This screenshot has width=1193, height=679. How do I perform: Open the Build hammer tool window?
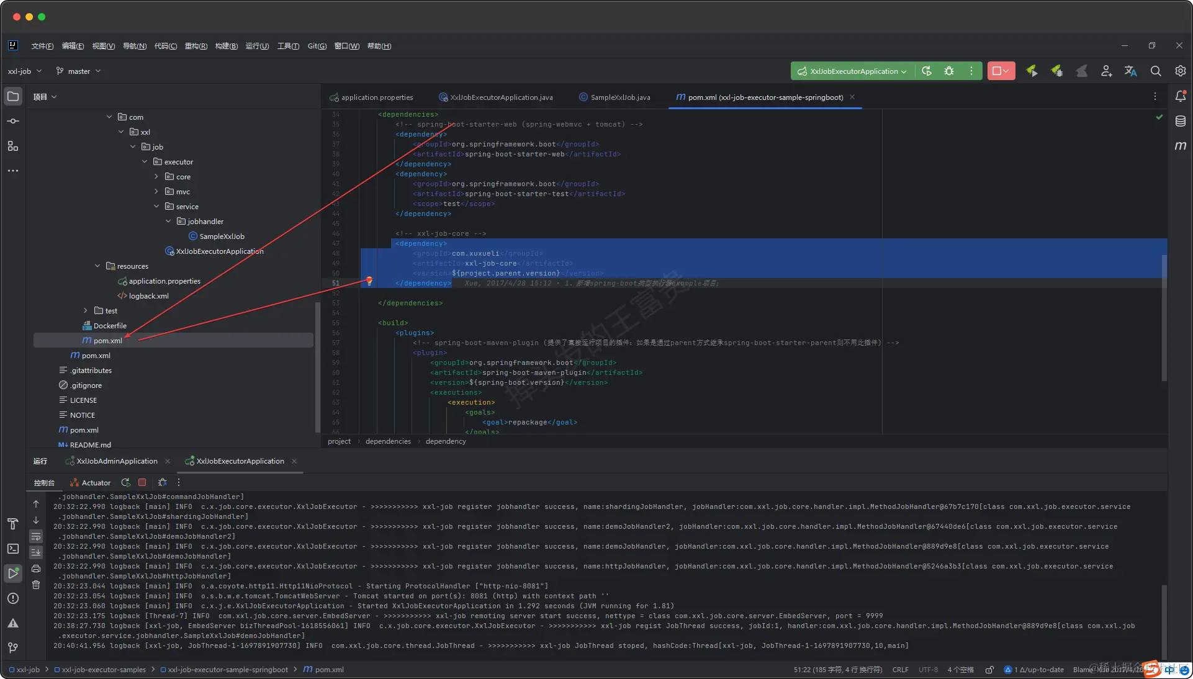(12, 524)
